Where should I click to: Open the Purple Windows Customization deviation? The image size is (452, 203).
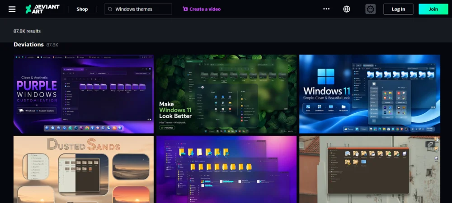(x=84, y=94)
